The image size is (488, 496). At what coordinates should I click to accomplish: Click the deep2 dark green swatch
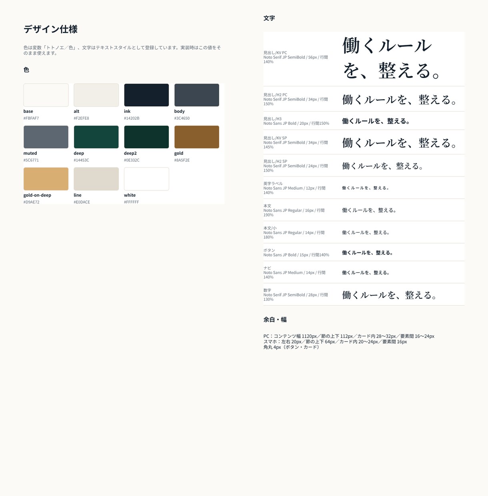[146, 137]
